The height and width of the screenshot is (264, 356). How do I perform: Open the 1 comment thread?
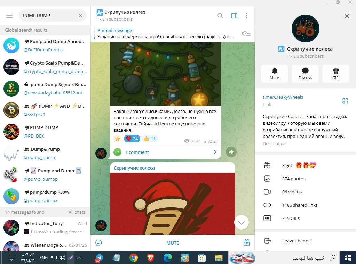[x=165, y=152]
